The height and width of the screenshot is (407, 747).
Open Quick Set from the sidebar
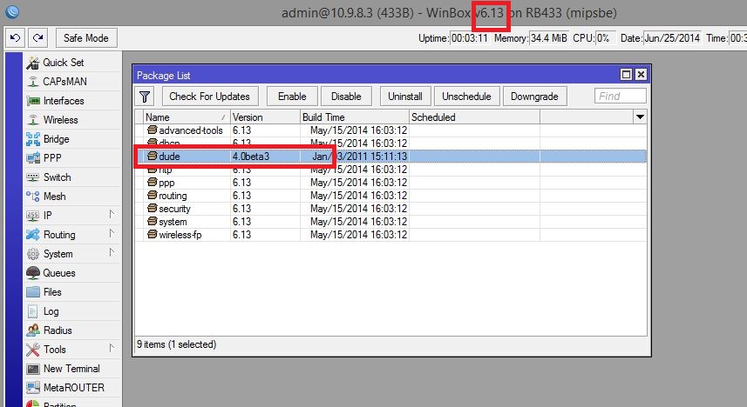pyautogui.click(x=64, y=63)
